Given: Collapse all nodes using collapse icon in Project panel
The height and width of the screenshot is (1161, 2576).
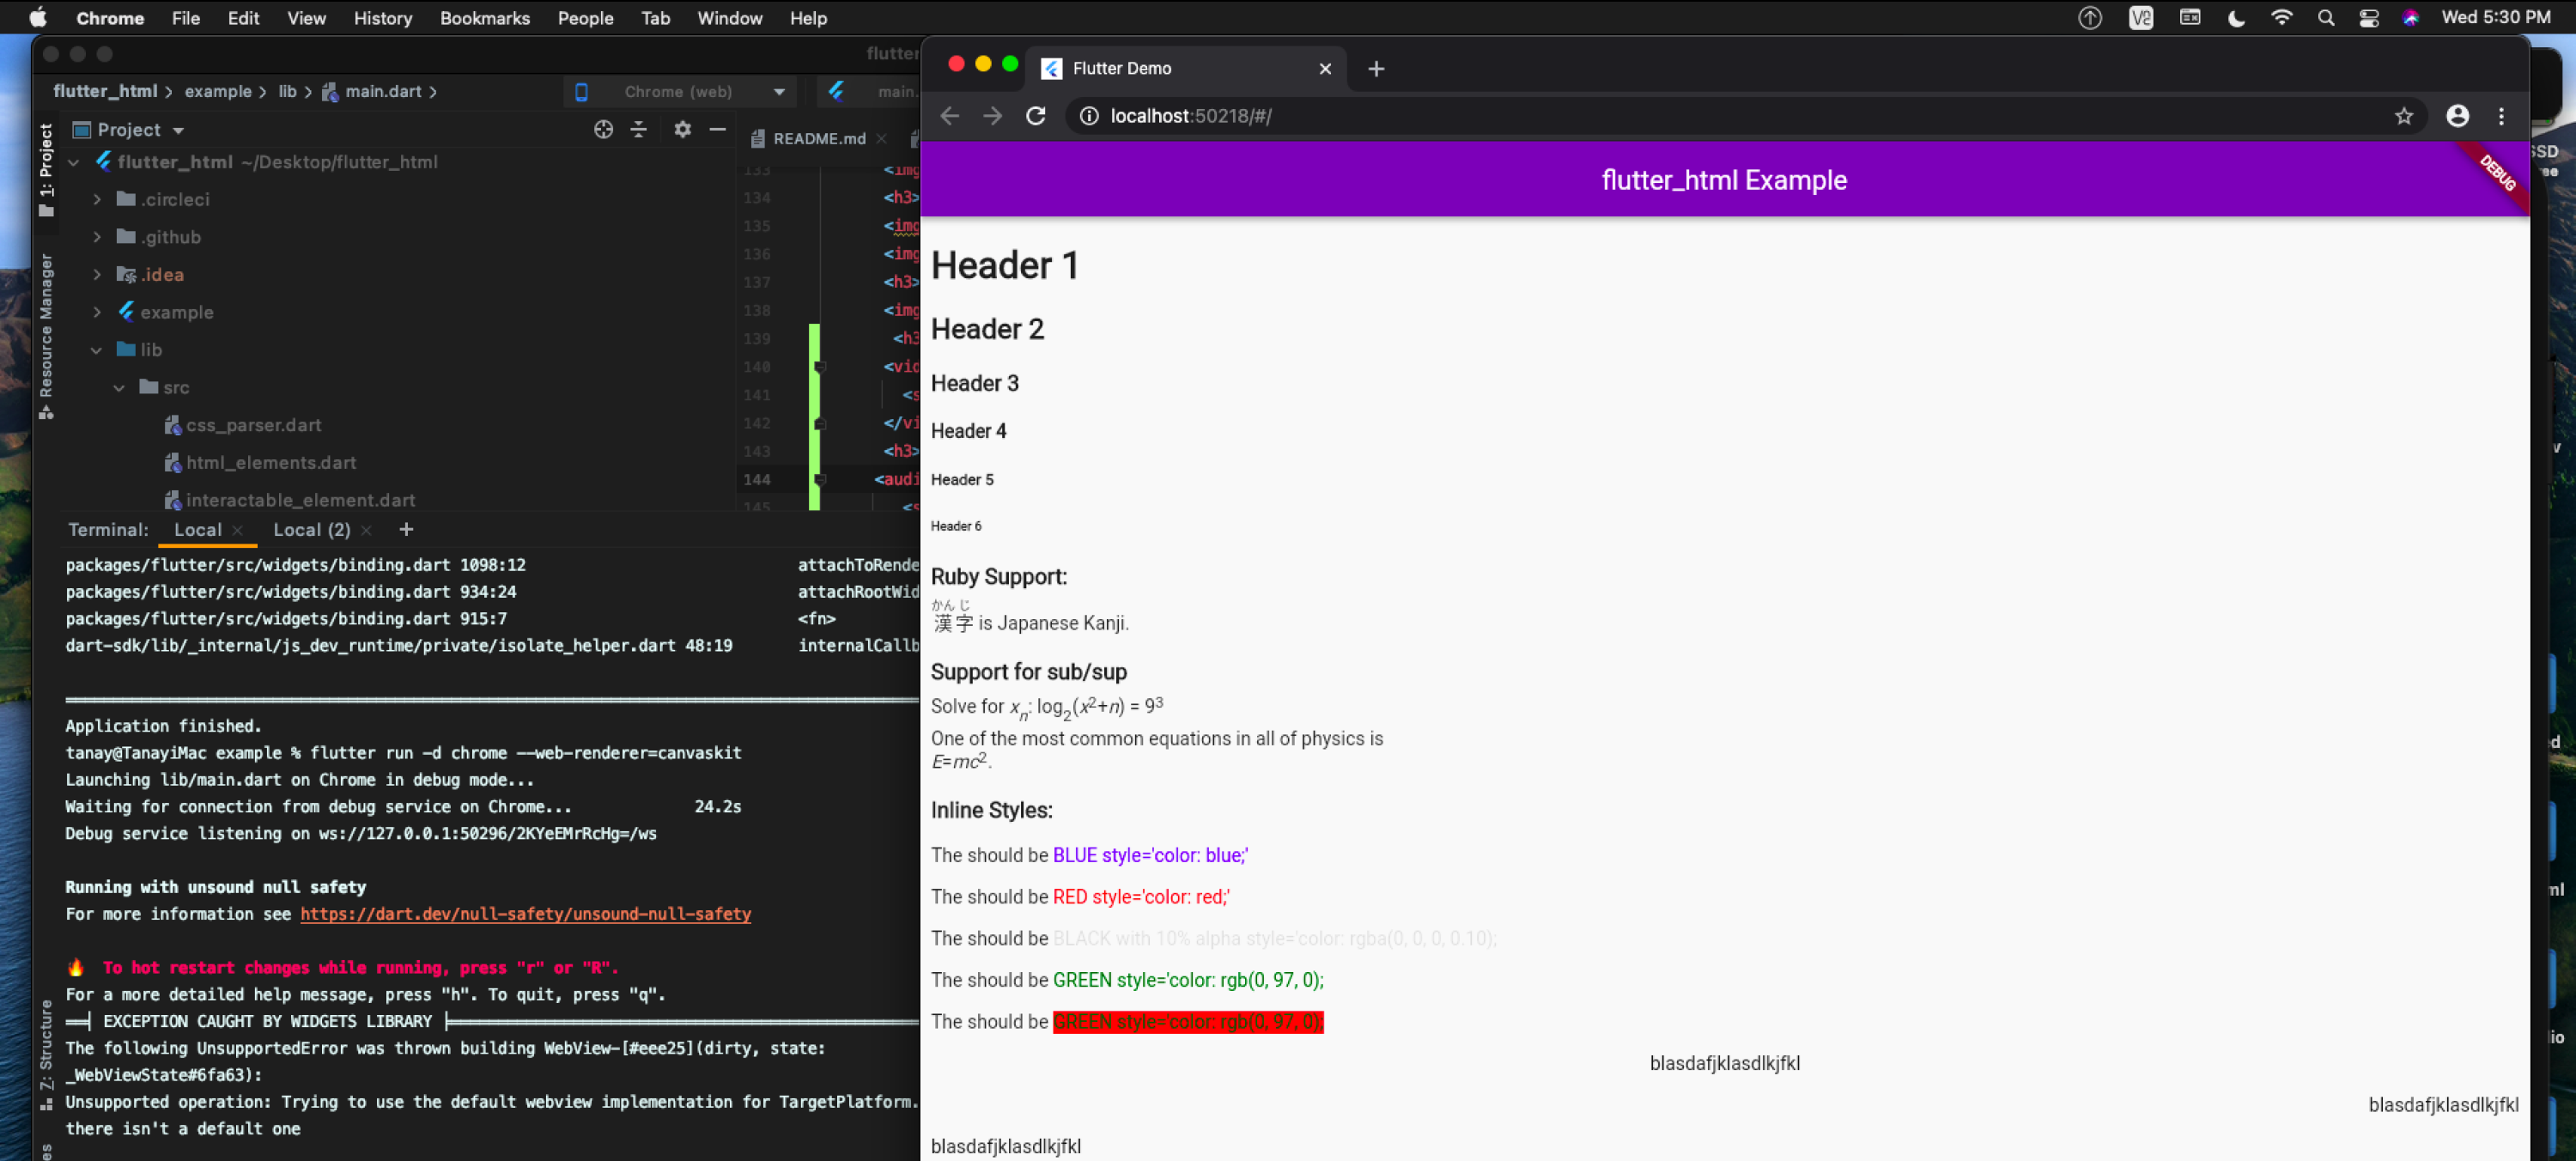Looking at the screenshot, I should 639,129.
